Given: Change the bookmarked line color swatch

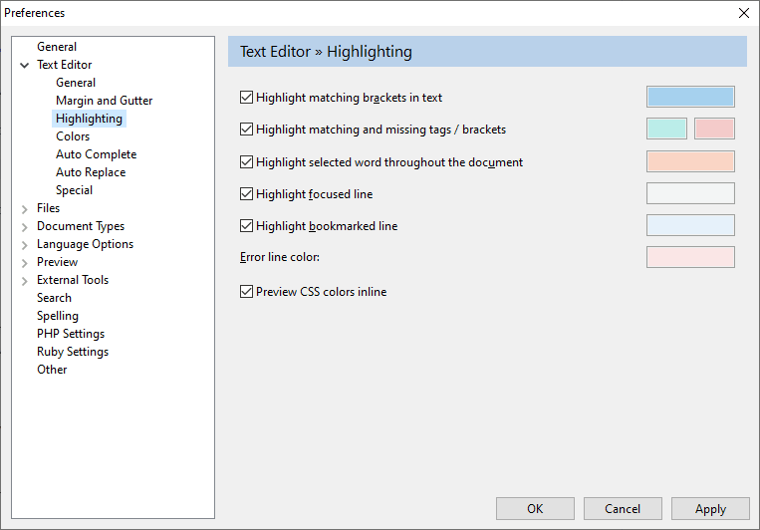Looking at the screenshot, I should pyautogui.click(x=690, y=225).
